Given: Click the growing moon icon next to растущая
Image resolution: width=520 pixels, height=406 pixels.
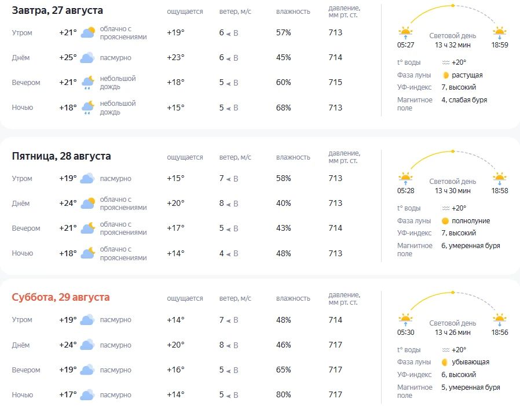Looking at the screenshot, I should pyautogui.click(x=445, y=75).
